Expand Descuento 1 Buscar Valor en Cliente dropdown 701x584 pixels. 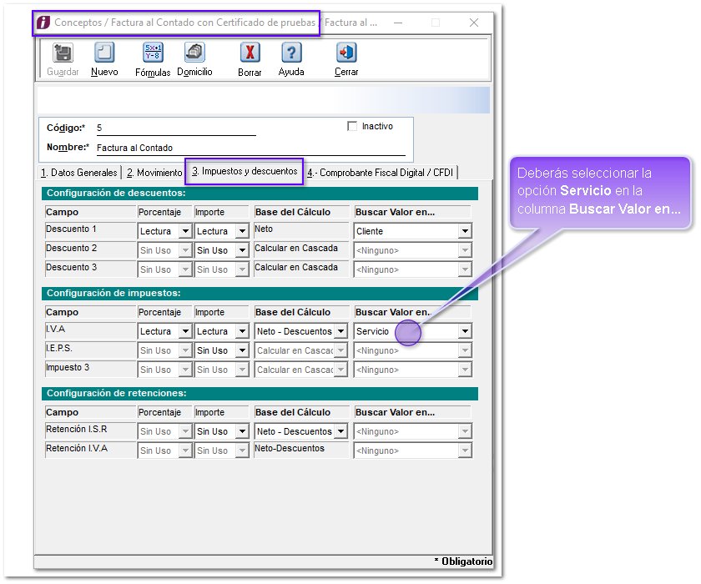[465, 231]
